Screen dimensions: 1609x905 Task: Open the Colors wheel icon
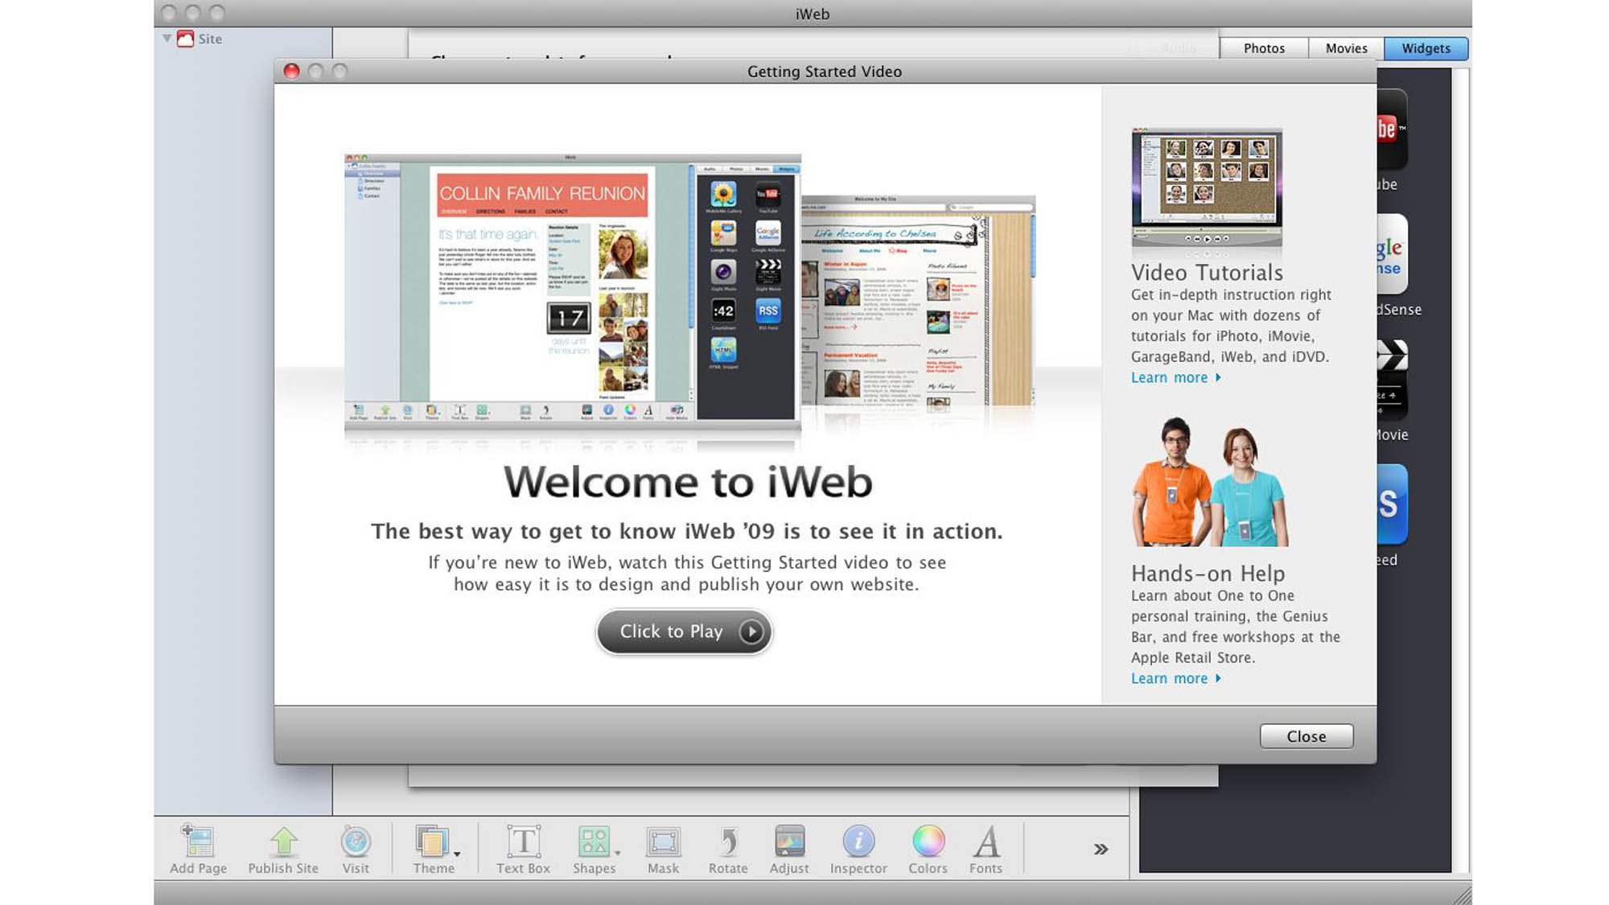tap(928, 841)
